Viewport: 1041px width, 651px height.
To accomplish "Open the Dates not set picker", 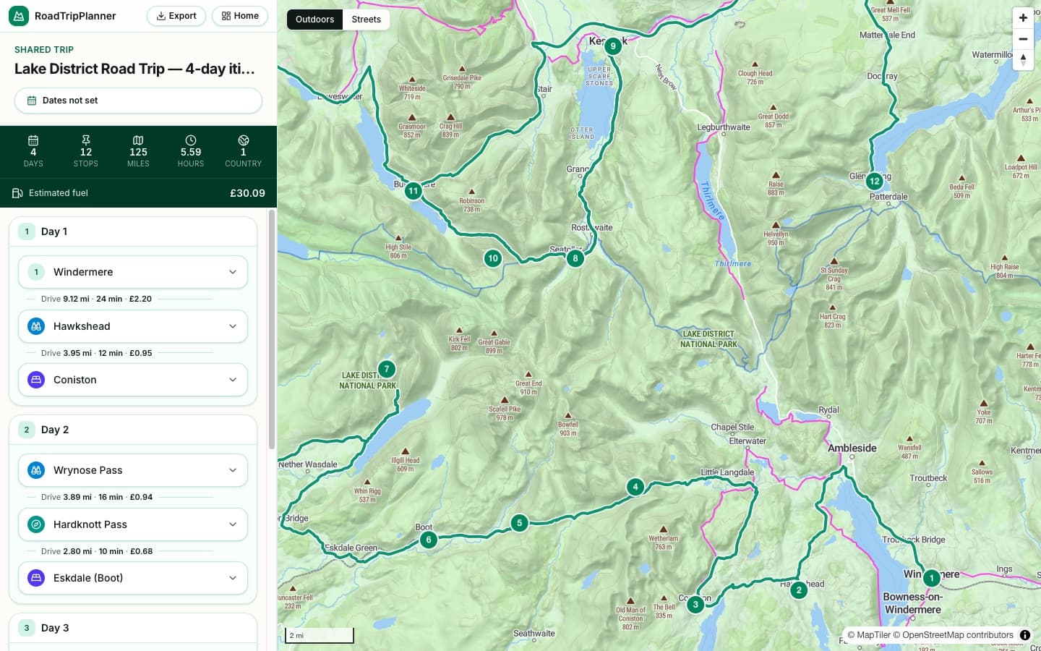I will [138, 101].
